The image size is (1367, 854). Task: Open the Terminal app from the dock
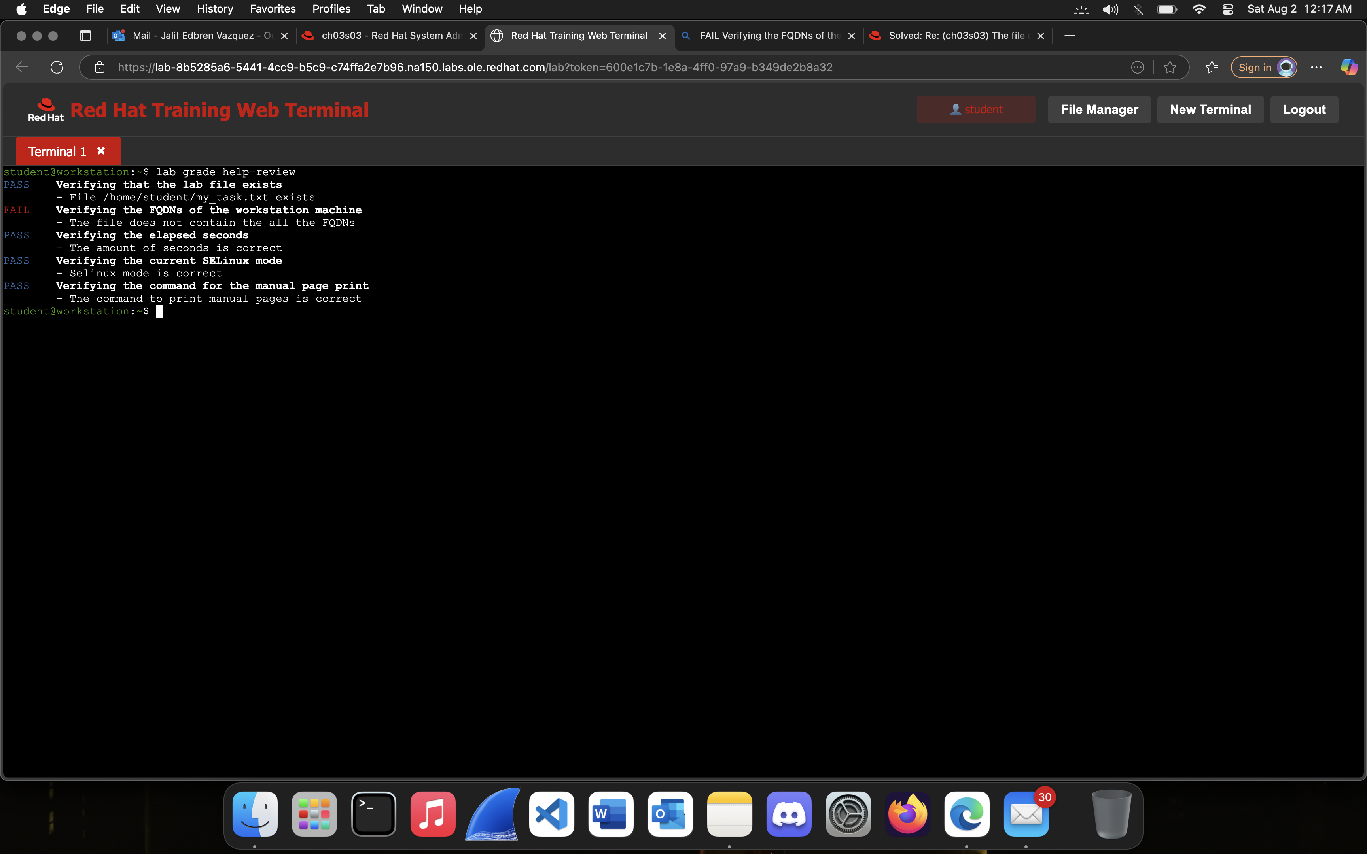(x=373, y=813)
